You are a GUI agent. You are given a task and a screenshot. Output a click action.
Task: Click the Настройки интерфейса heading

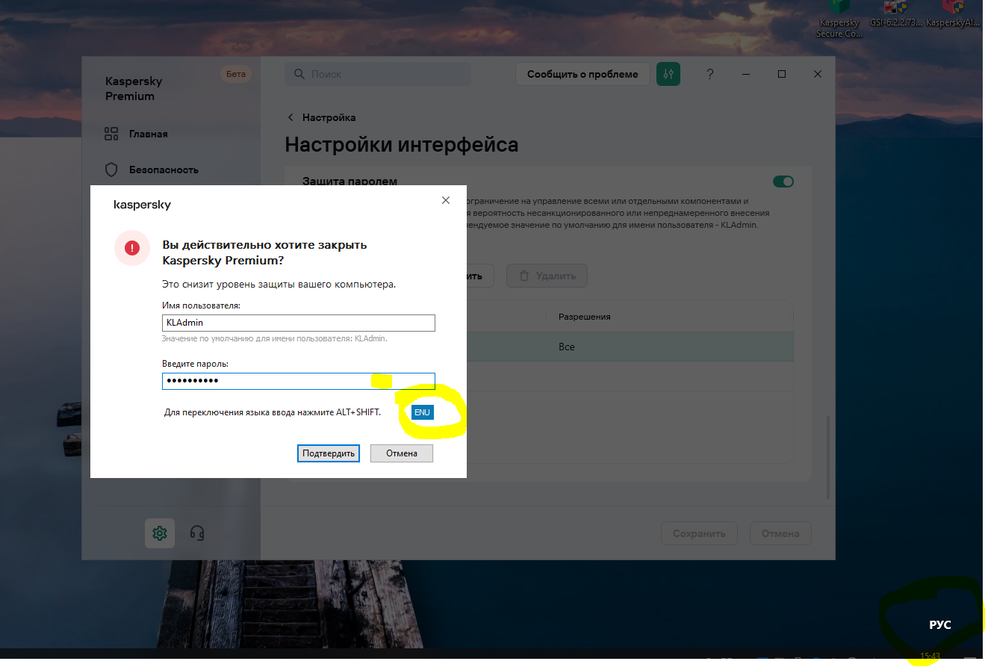click(402, 144)
